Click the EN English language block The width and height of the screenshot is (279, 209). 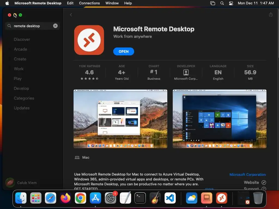coord(218,72)
